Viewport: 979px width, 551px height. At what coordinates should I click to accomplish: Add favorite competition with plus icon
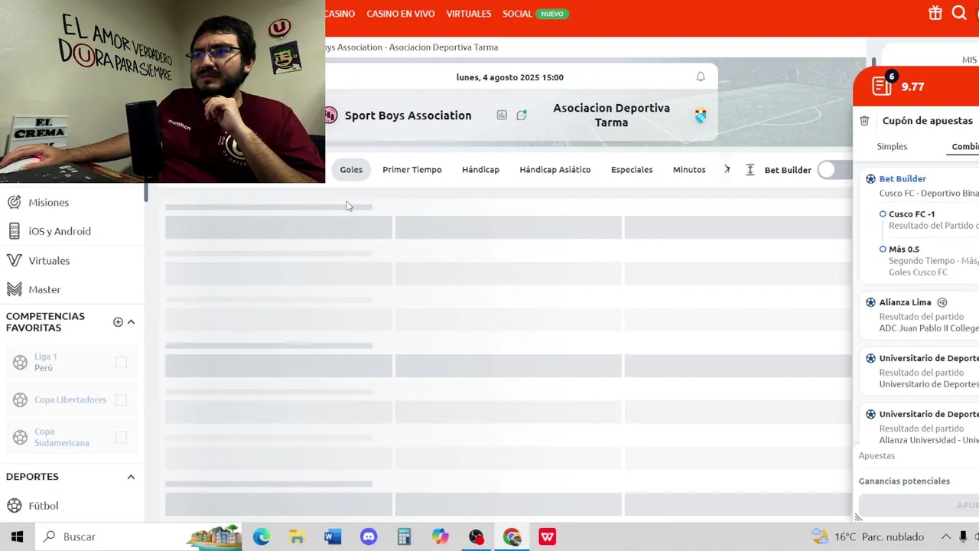pyautogui.click(x=118, y=322)
